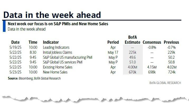Click the blue accent bar beside subtitle
The height and width of the screenshot is (104, 189).
[4, 26]
